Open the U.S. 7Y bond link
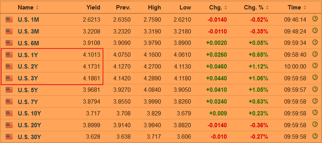 pyautogui.click(x=28, y=102)
